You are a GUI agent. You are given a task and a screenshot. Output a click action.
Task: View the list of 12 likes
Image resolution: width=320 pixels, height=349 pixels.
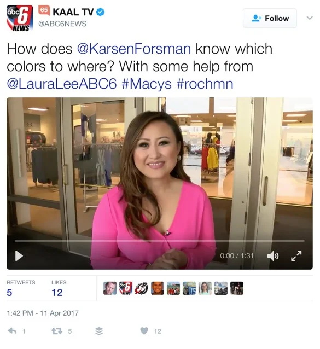coord(59,288)
